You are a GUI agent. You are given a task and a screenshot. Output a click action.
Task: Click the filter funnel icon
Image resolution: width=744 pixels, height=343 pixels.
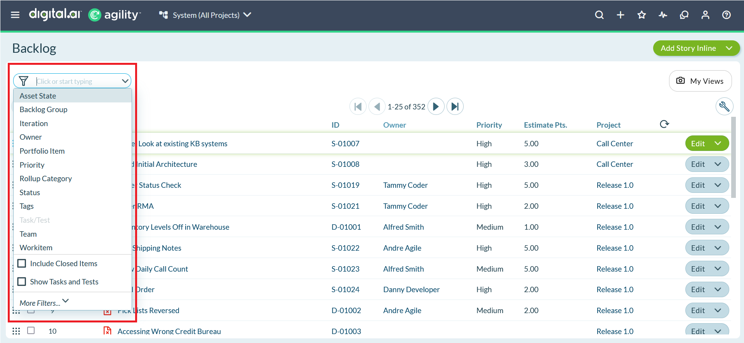click(23, 81)
